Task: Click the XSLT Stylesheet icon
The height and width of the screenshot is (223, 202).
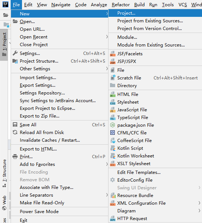Action: pos(113,164)
